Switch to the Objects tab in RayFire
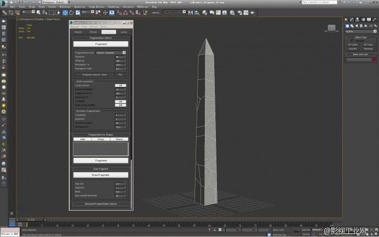 (78, 32)
